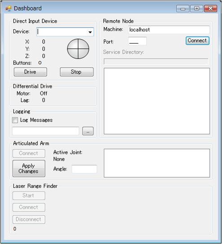
Task: Click the Machine field containing localhost
Action: pyautogui.click(x=169, y=30)
